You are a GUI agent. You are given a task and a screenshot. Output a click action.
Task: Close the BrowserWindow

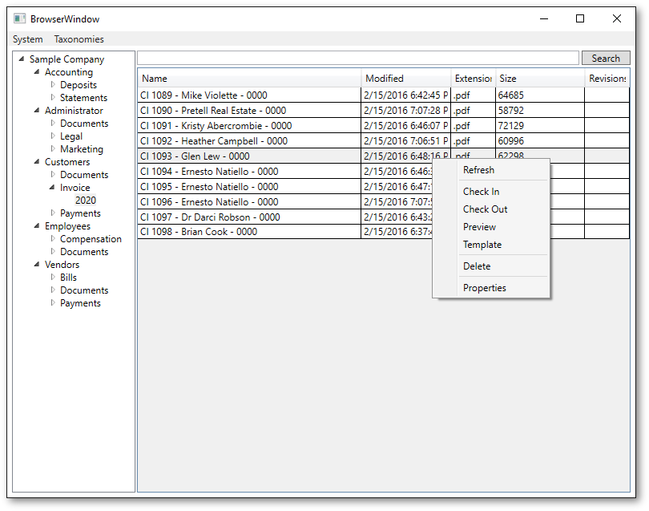617,18
